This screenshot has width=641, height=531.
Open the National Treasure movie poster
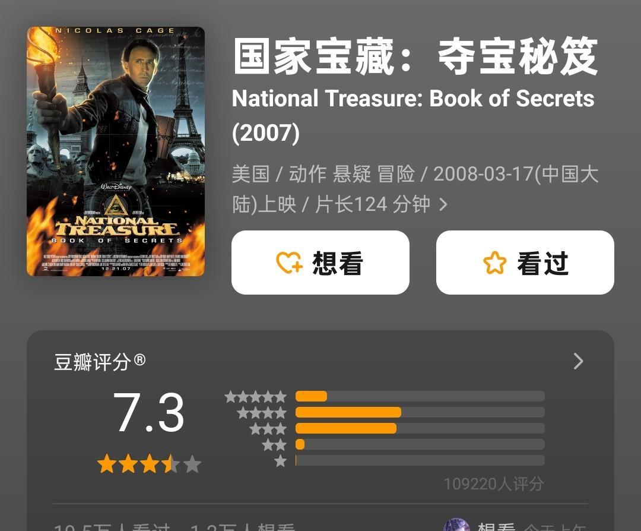pyautogui.click(x=116, y=151)
